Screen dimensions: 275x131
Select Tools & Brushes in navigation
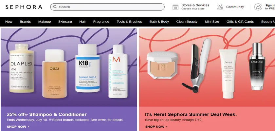point(129,22)
